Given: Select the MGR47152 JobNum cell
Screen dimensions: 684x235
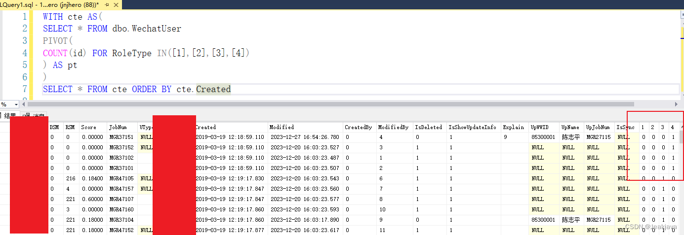Looking at the screenshot, I should (122, 230).
